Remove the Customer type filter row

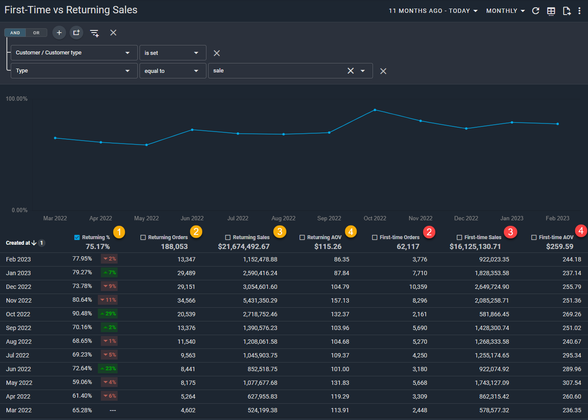point(217,53)
